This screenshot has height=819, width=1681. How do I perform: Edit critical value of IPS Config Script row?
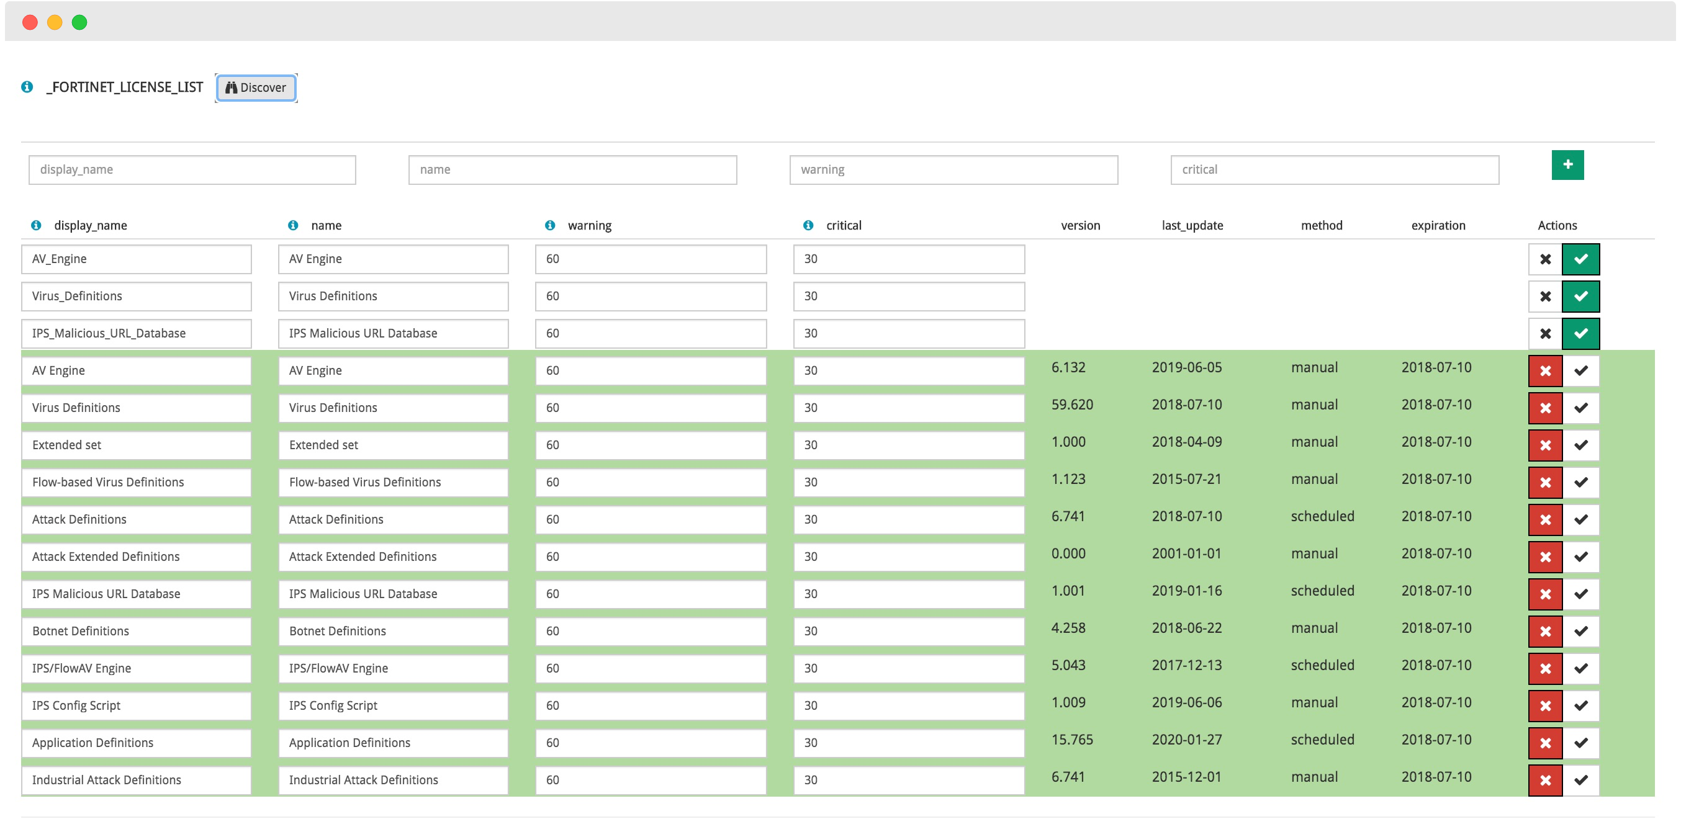pos(909,705)
